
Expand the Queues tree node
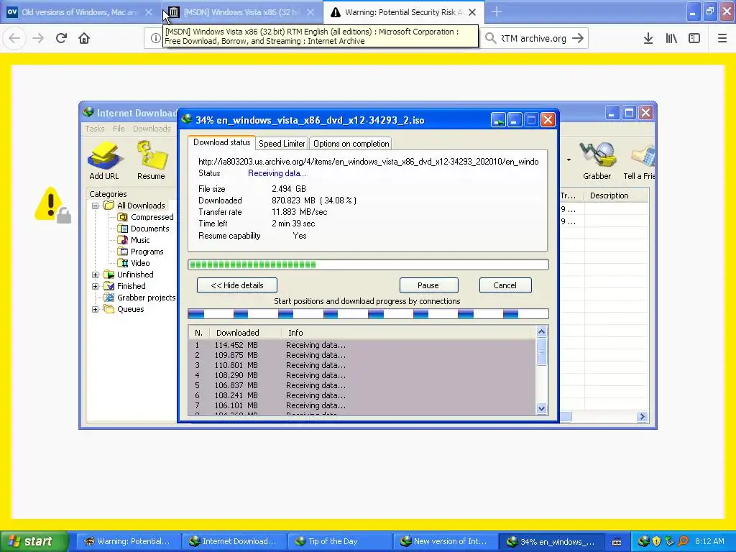pyautogui.click(x=96, y=309)
